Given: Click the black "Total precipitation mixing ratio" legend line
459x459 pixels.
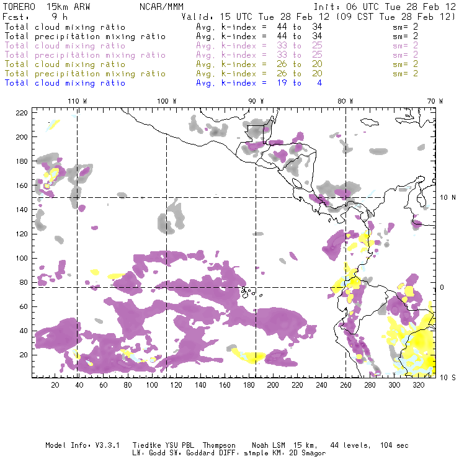Looking at the screenshot, I should 85,37.
